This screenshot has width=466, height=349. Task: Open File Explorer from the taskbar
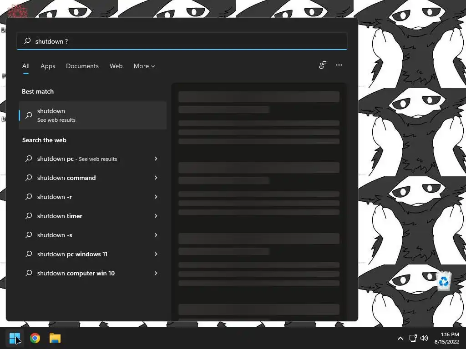pos(55,338)
